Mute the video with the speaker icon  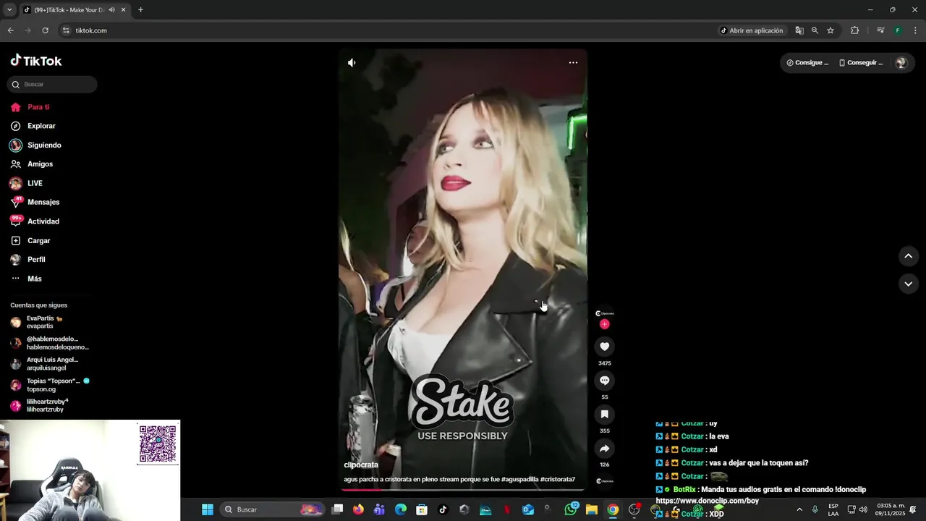pos(352,63)
